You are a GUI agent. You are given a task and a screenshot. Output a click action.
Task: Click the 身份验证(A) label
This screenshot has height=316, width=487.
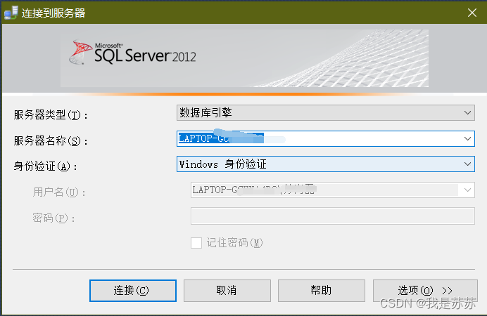tap(46, 166)
